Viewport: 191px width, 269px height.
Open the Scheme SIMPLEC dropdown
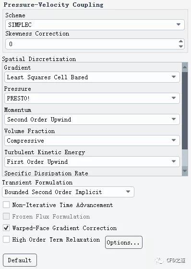pyautogui.click(x=95, y=24)
